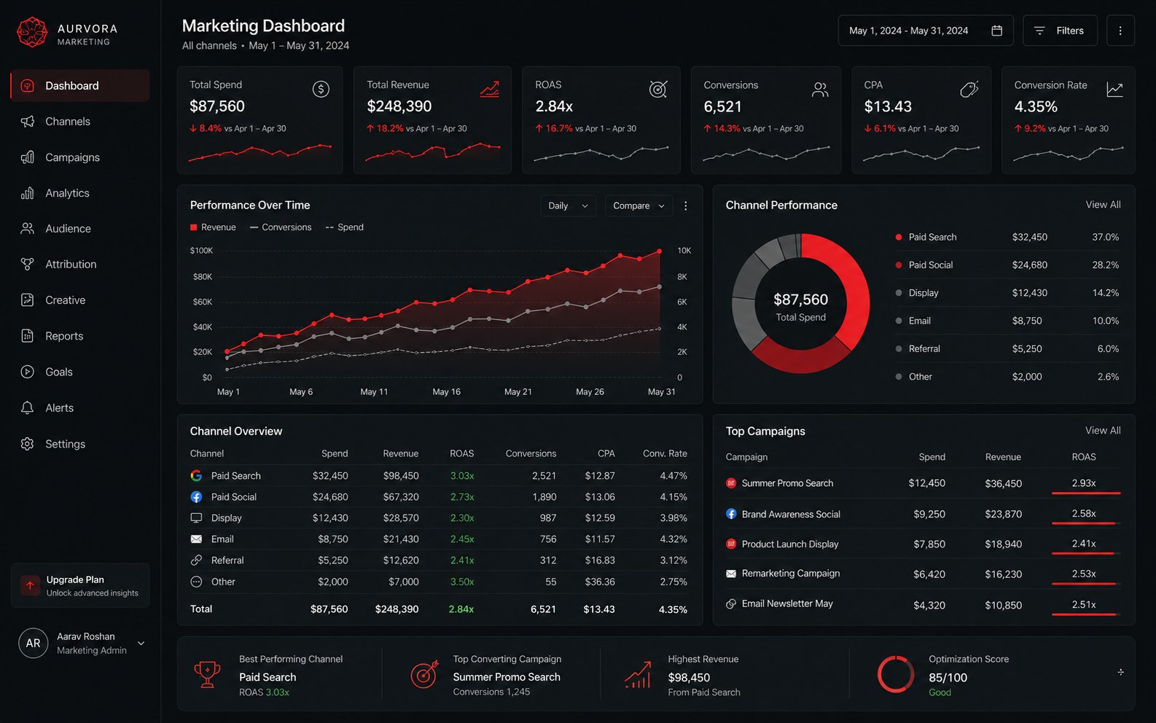Open the date range picker May 1 - May 31
Viewport: 1156px width, 723px height.
pos(926,31)
